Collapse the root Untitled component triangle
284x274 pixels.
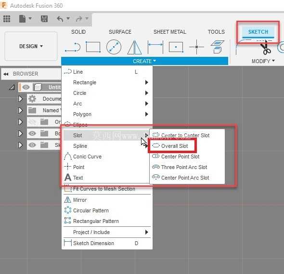pyautogui.click(x=12, y=87)
